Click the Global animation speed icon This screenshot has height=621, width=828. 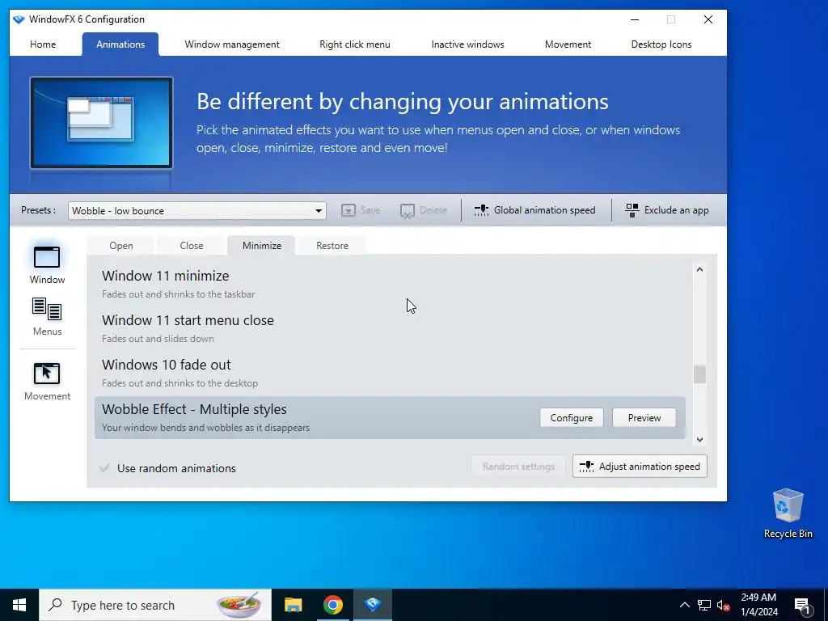click(481, 210)
